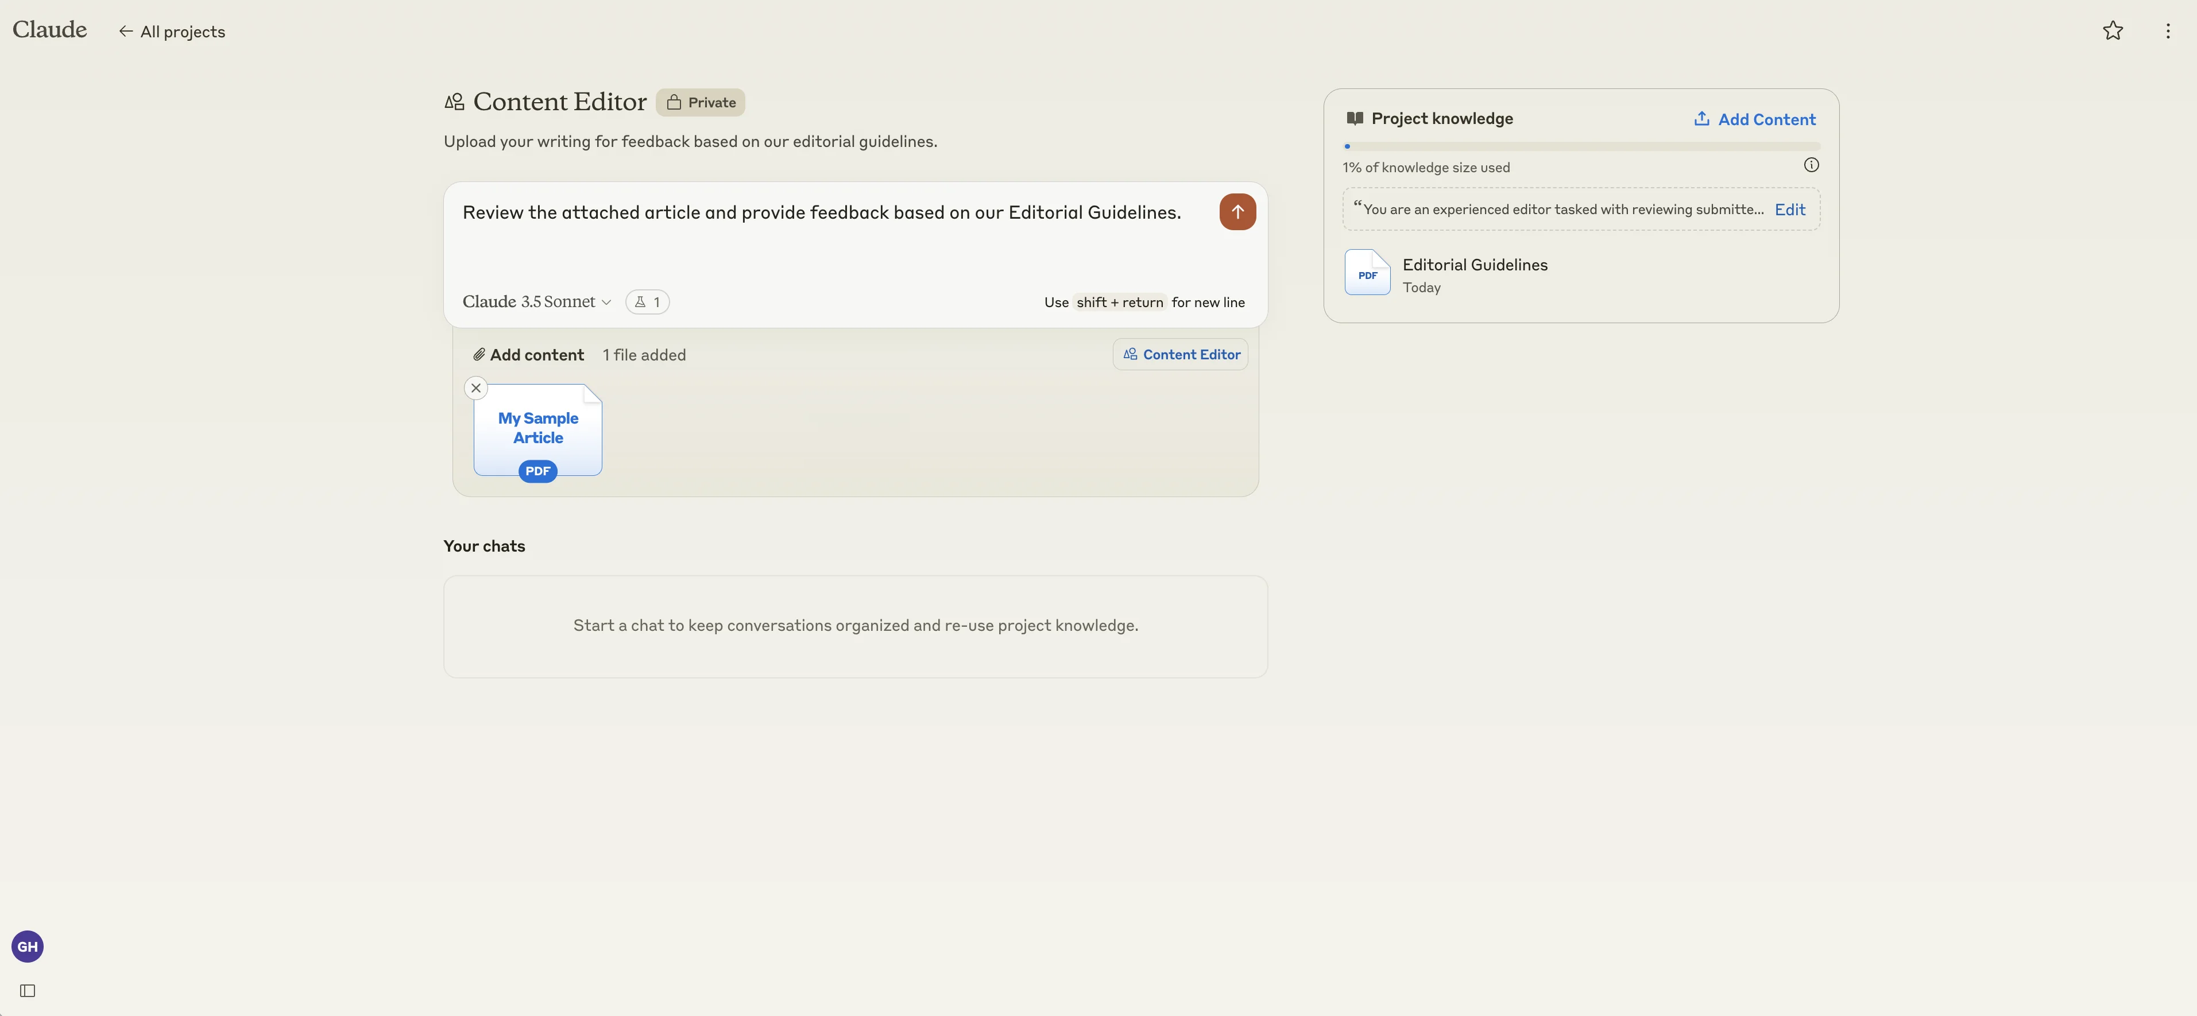Toggle the sidebar panel icon
Image resolution: width=2197 pixels, height=1016 pixels.
[x=28, y=990]
